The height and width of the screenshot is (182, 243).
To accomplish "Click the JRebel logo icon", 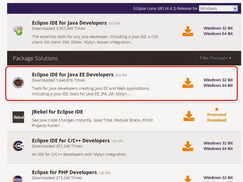I will tap(18, 117).
